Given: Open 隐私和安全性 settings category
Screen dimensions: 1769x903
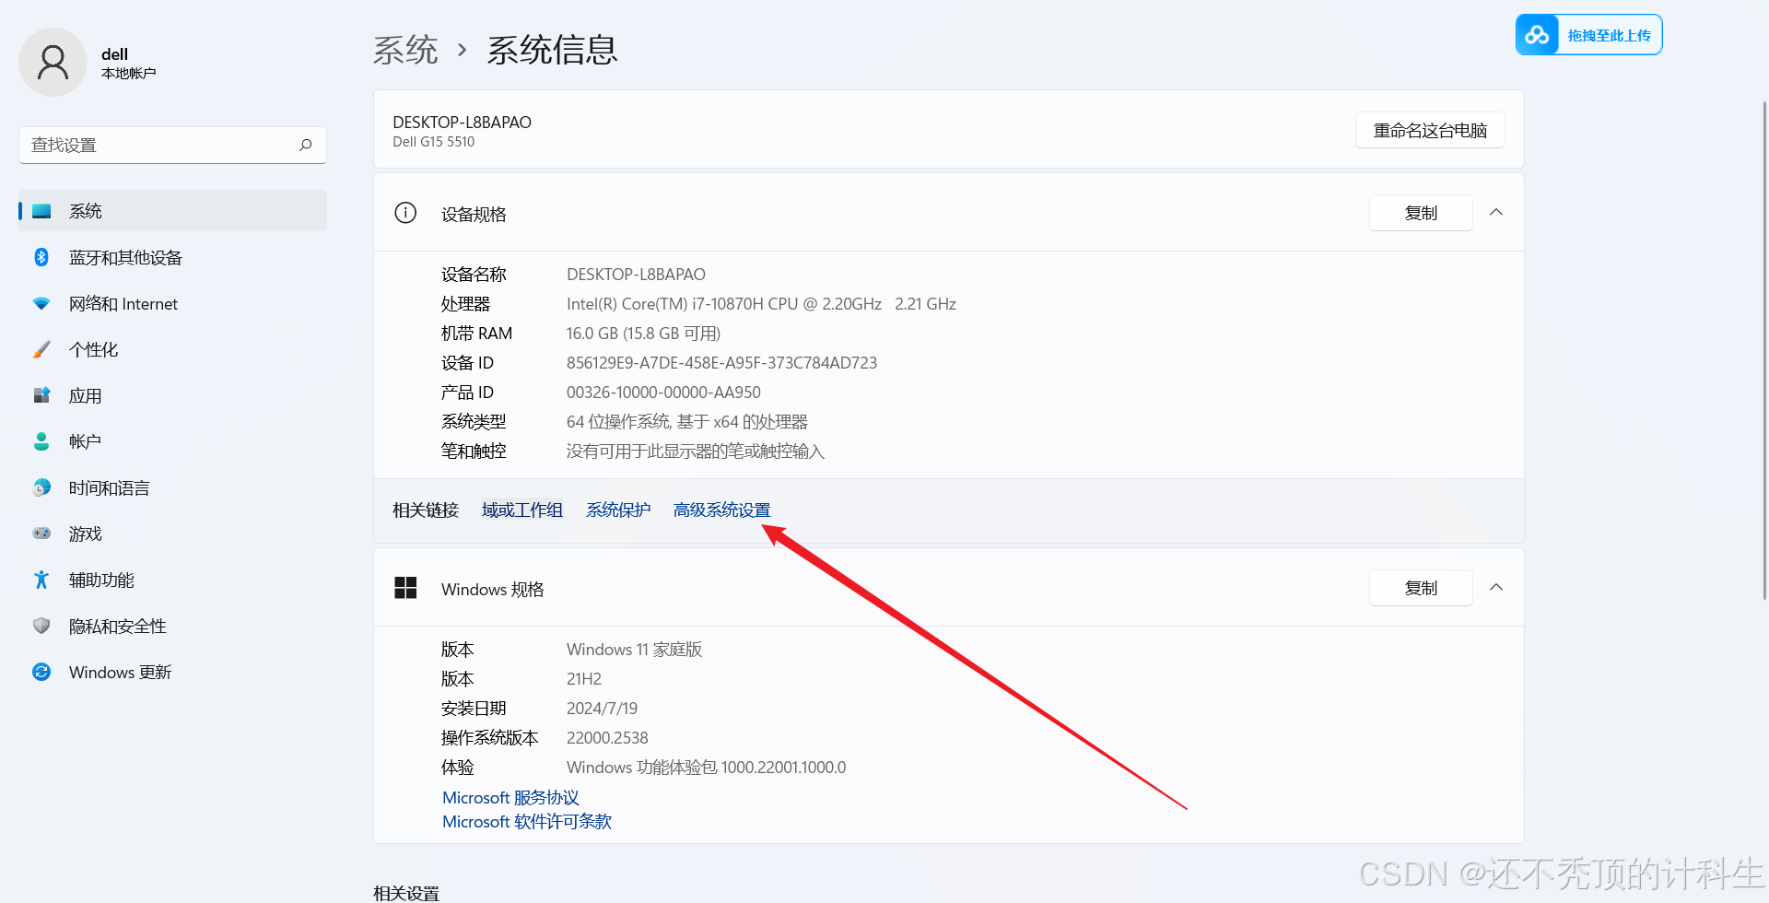Looking at the screenshot, I should tap(173, 626).
